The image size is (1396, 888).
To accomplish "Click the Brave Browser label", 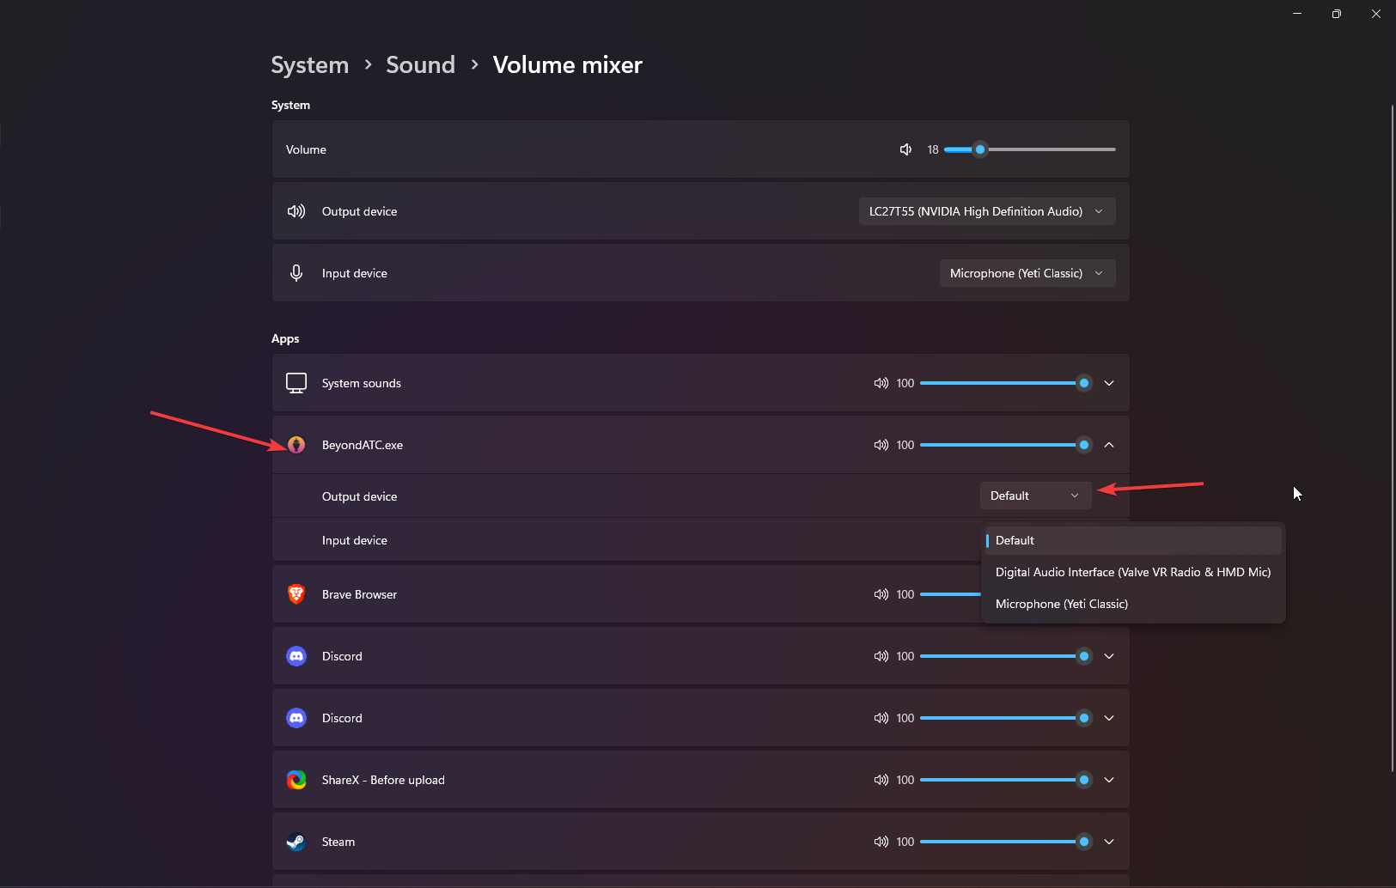I will [359, 594].
